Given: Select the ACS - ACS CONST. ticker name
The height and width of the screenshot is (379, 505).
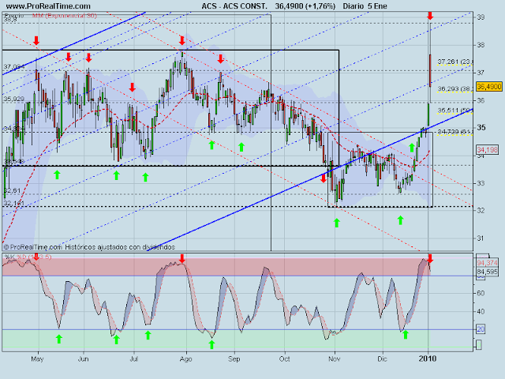Looking at the screenshot, I should tap(234, 6).
